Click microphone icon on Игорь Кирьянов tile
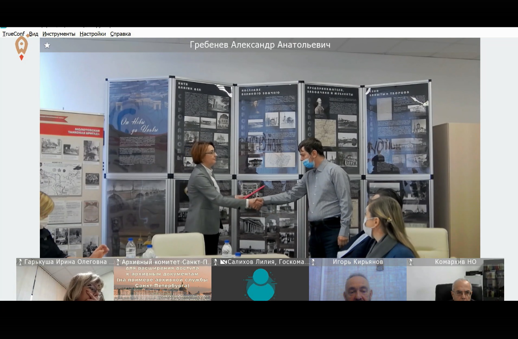Image resolution: width=518 pixels, height=339 pixels. pyautogui.click(x=313, y=262)
